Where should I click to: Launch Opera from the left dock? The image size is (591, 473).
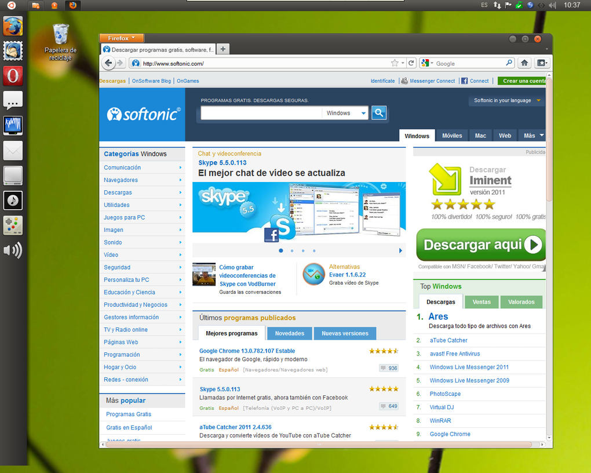click(13, 76)
